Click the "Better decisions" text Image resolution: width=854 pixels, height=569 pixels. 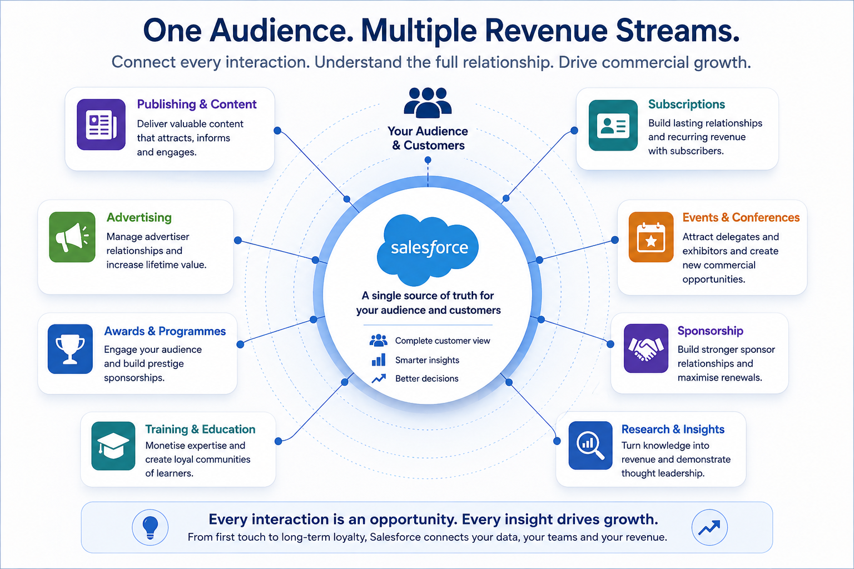tap(427, 378)
